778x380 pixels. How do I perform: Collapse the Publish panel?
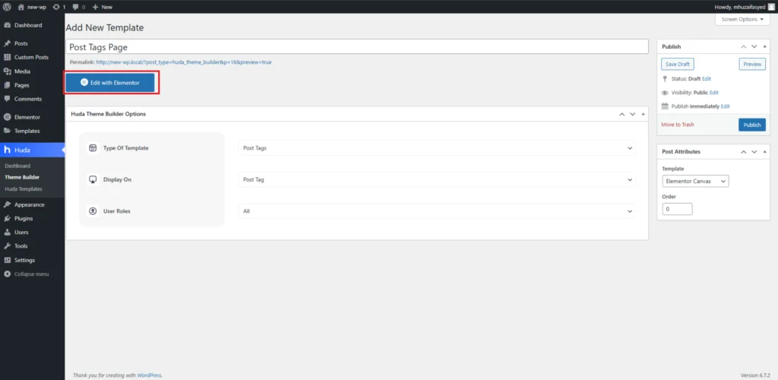point(764,46)
